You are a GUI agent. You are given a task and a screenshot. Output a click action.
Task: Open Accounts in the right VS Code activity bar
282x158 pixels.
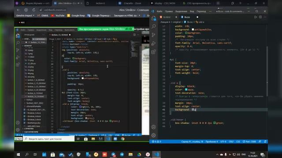[154, 127]
